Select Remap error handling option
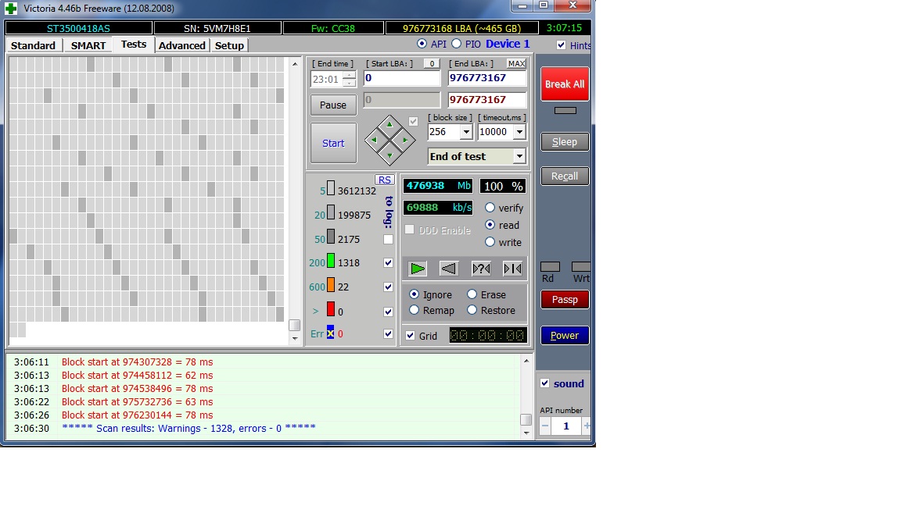Image resolution: width=901 pixels, height=506 pixels. point(415,310)
